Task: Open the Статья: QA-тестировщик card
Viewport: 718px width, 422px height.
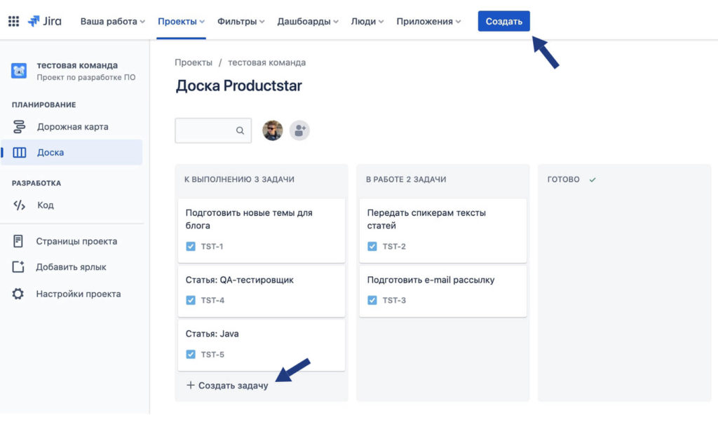Action: (262, 291)
